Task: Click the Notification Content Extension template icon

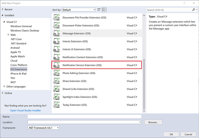Action: 57,57
